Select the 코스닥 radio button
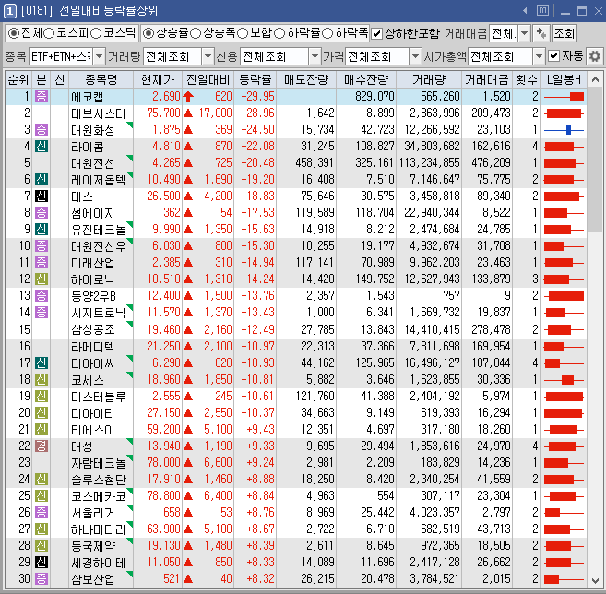 tap(95, 33)
